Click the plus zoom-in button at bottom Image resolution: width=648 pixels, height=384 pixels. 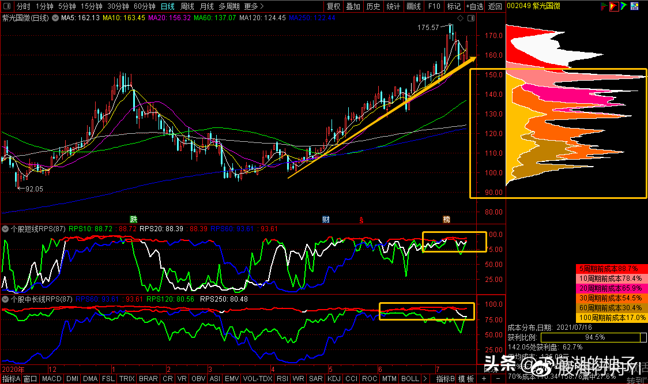(x=484, y=379)
